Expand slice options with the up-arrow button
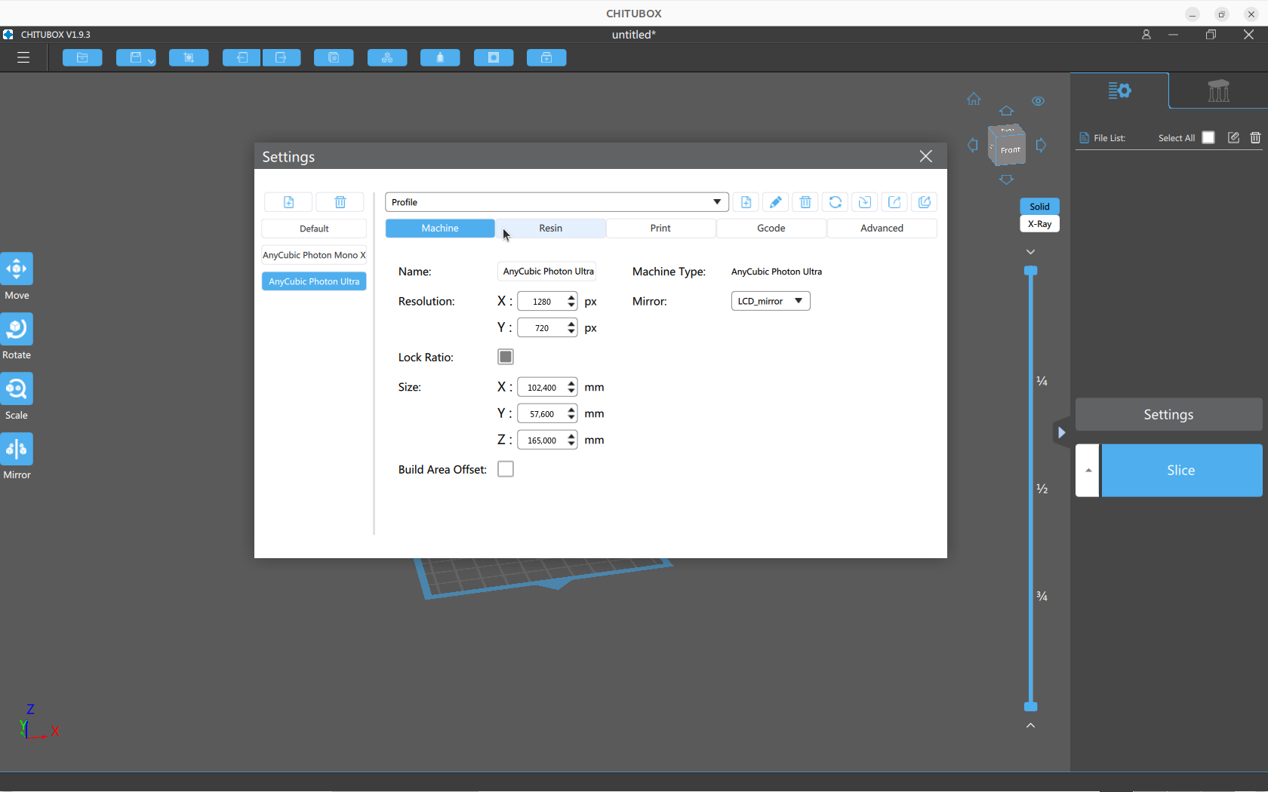Viewport: 1268px width, 792px height. [x=1088, y=470]
